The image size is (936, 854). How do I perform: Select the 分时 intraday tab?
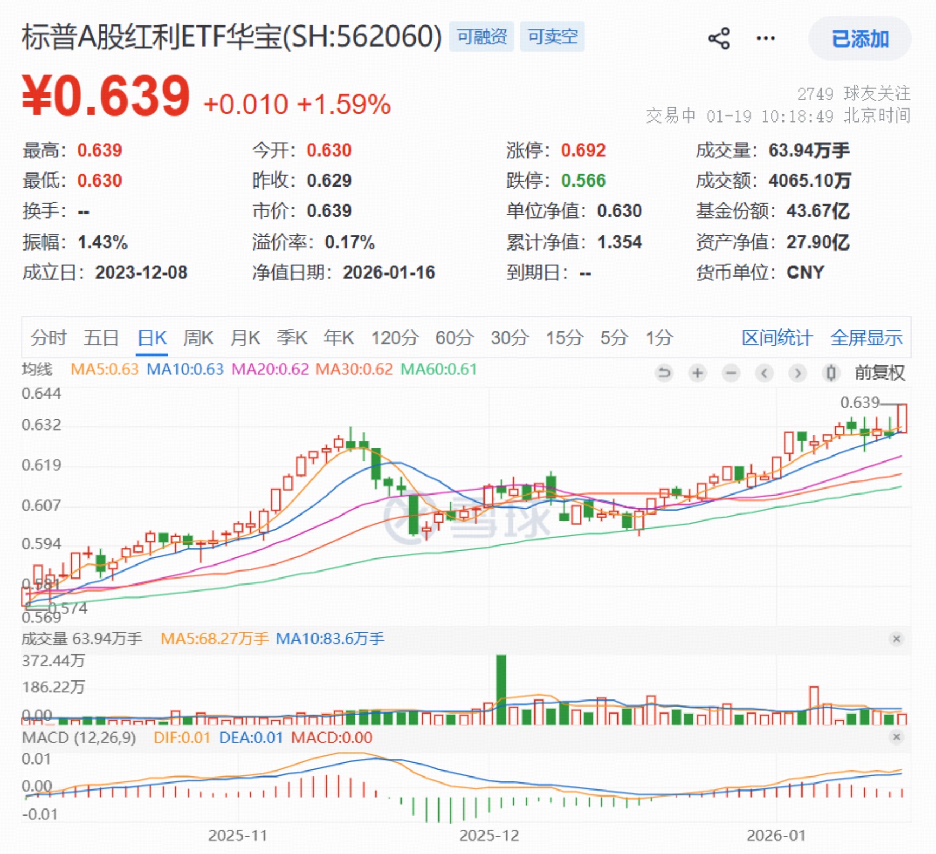48,338
